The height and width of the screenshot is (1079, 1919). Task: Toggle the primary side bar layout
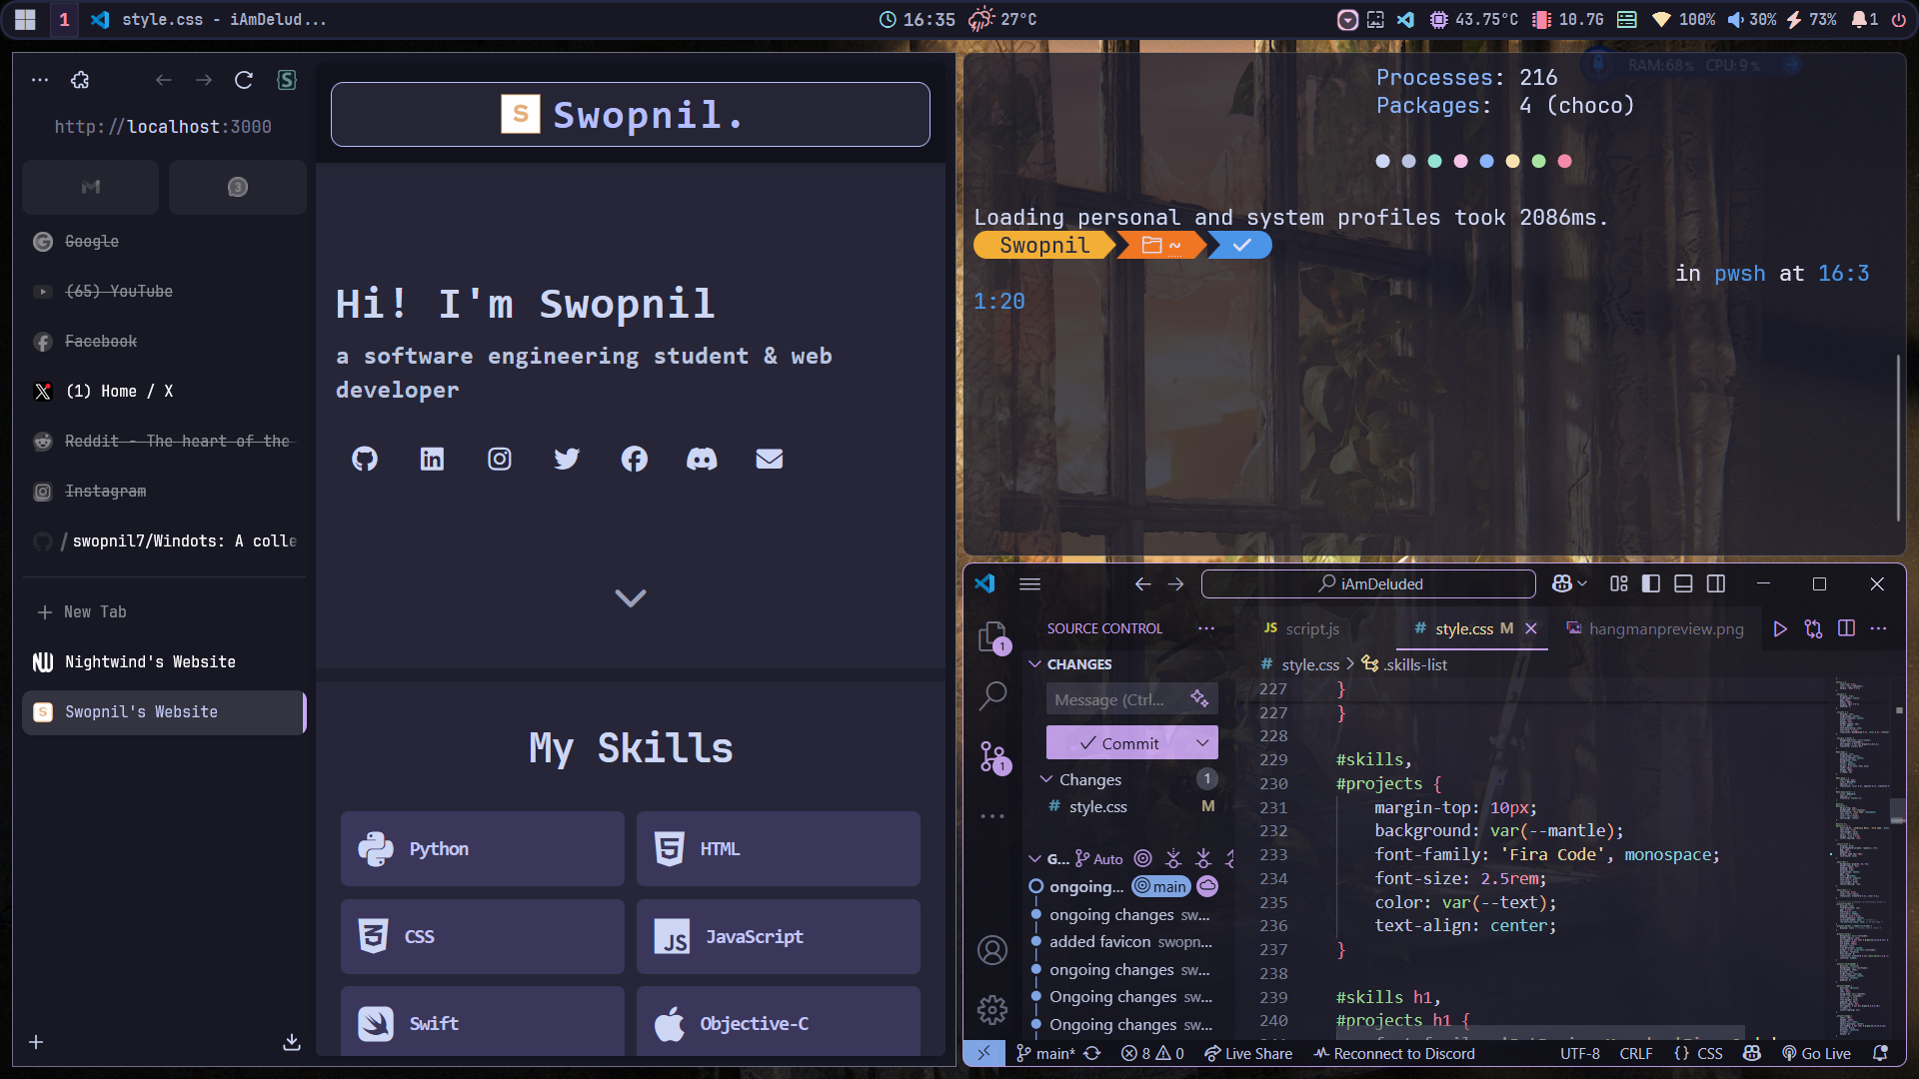(x=1651, y=583)
